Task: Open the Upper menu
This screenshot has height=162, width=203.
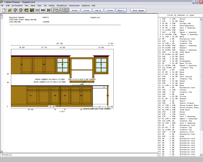Action: pos(33,6)
